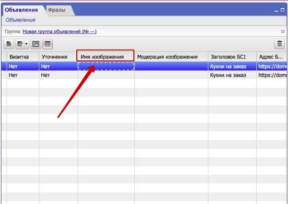Click the table grid view icon
The height and width of the screenshot is (204, 288).
pyautogui.click(x=48, y=44)
